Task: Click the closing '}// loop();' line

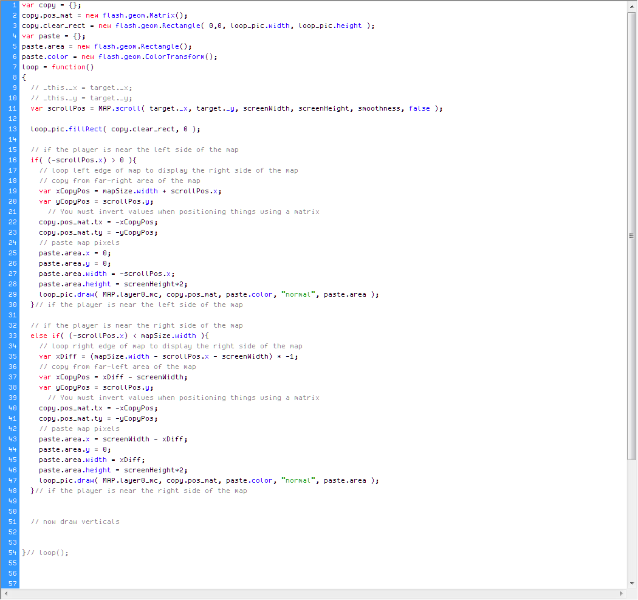Action: [x=45, y=553]
